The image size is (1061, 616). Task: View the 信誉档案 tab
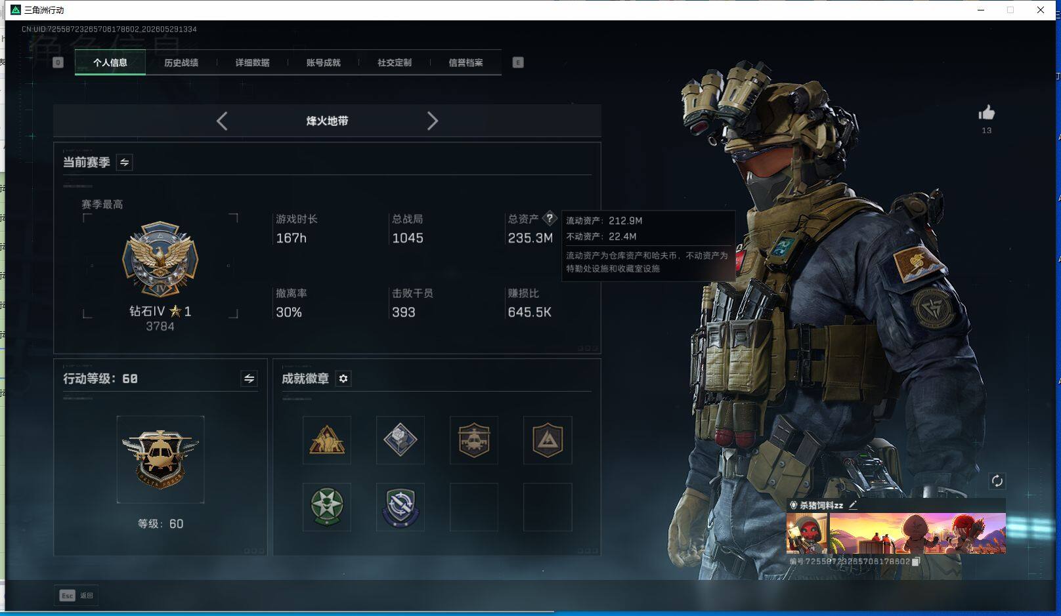click(x=466, y=62)
